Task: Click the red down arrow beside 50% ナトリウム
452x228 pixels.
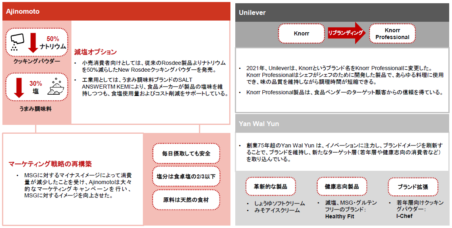Action: click(33, 43)
